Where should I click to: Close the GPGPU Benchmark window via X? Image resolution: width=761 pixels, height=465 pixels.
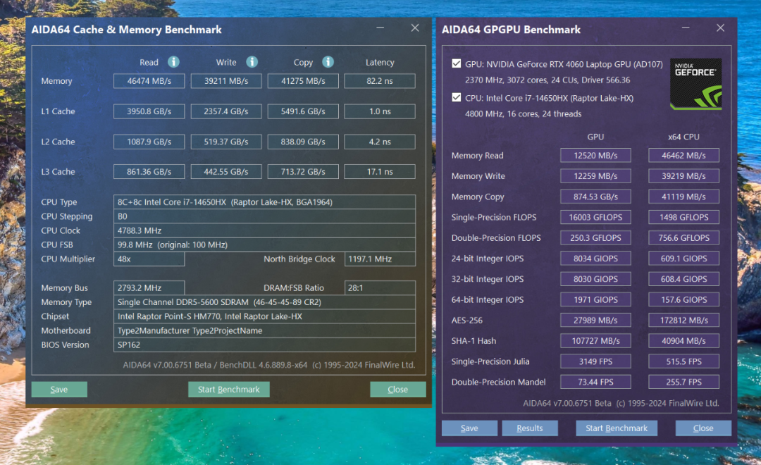pos(720,28)
